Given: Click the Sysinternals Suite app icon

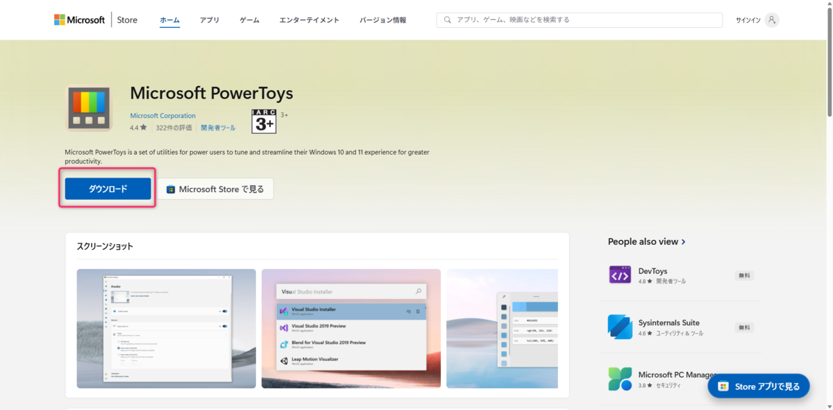Looking at the screenshot, I should (620, 327).
